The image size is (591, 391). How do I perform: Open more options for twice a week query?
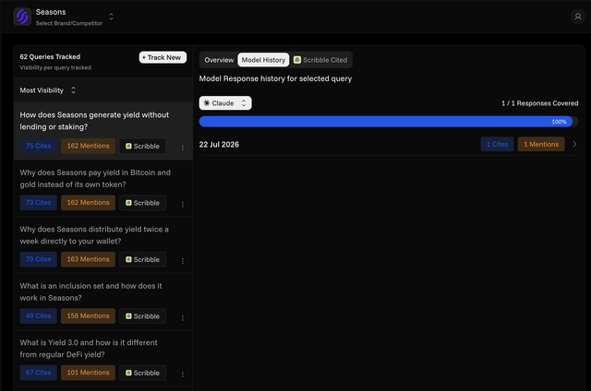pyautogui.click(x=183, y=261)
